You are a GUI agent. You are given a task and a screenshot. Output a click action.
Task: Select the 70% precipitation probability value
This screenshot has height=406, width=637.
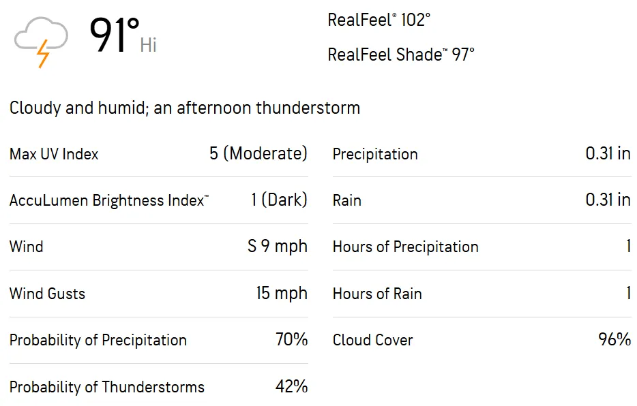point(291,339)
